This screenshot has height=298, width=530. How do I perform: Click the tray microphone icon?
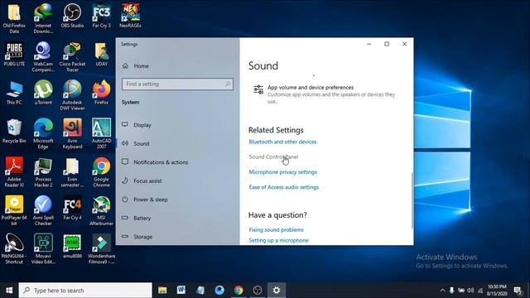(451, 291)
